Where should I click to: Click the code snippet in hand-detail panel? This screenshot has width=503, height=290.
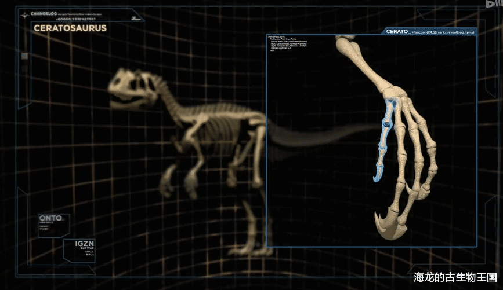[288, 43]
